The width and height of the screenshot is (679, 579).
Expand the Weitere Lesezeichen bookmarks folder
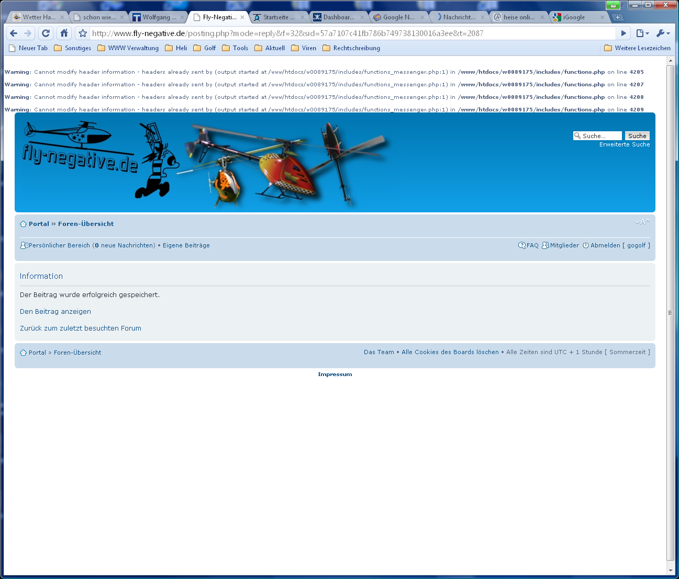coord(637,48)
